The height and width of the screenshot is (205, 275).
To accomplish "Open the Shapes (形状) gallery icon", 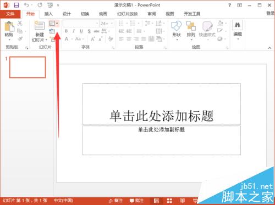I will pos(177,26).
